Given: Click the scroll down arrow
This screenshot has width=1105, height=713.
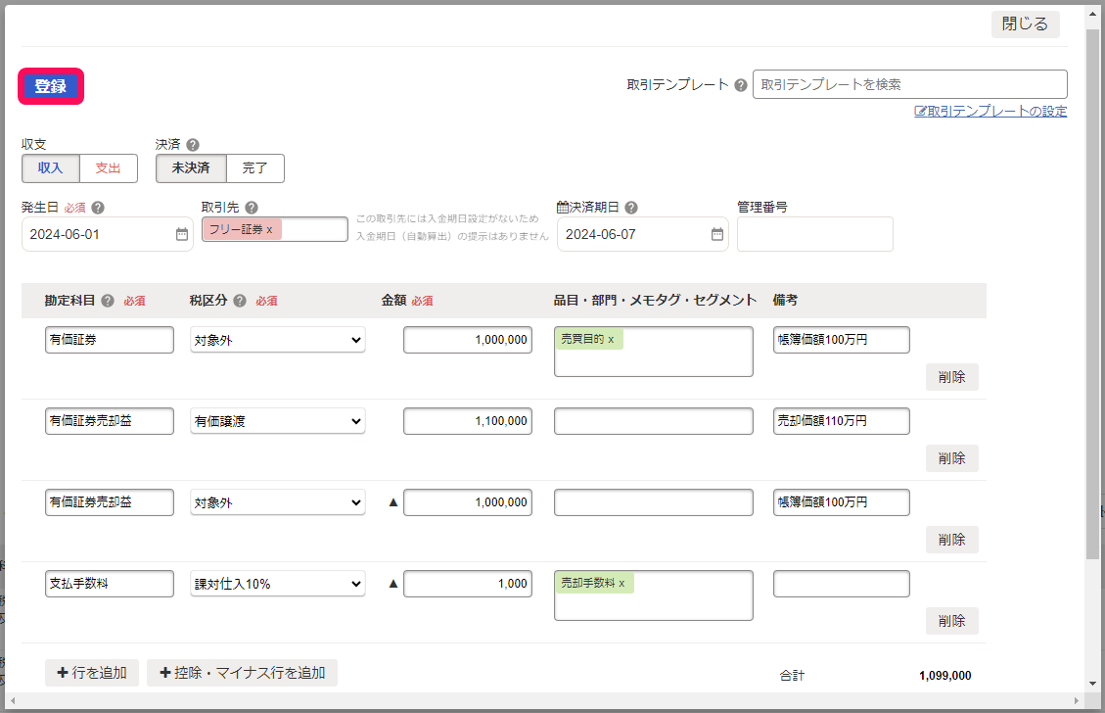Looking at the screenshot, I should click(1092, 684).
